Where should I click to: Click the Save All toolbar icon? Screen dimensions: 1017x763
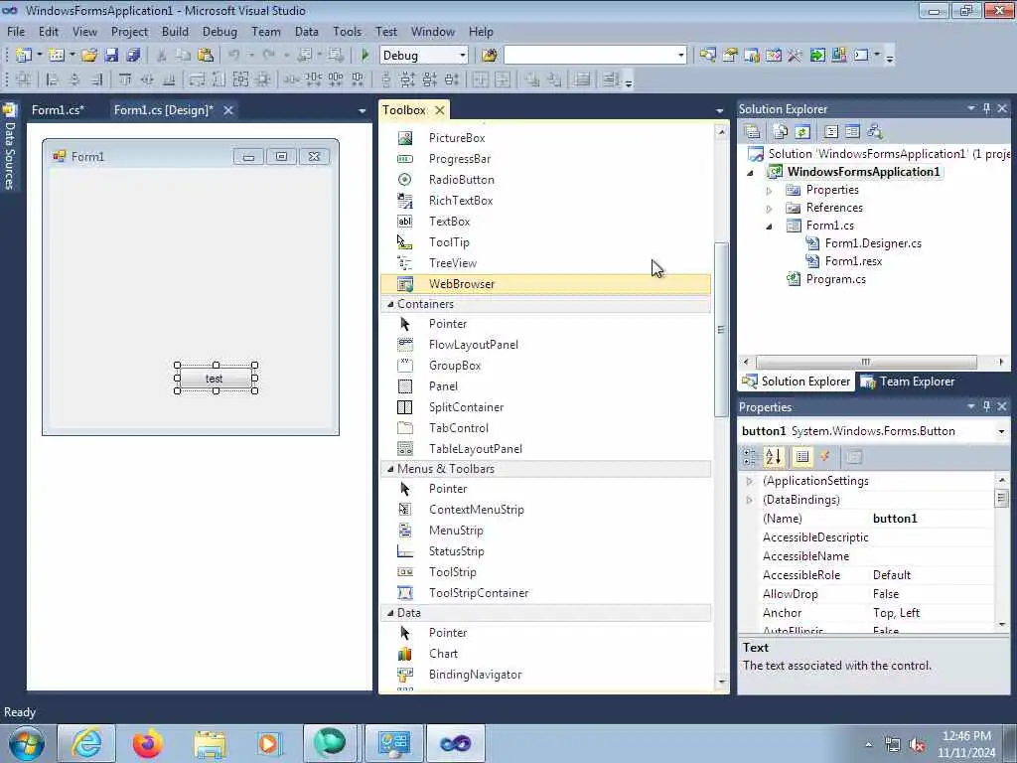click(134, 56)
